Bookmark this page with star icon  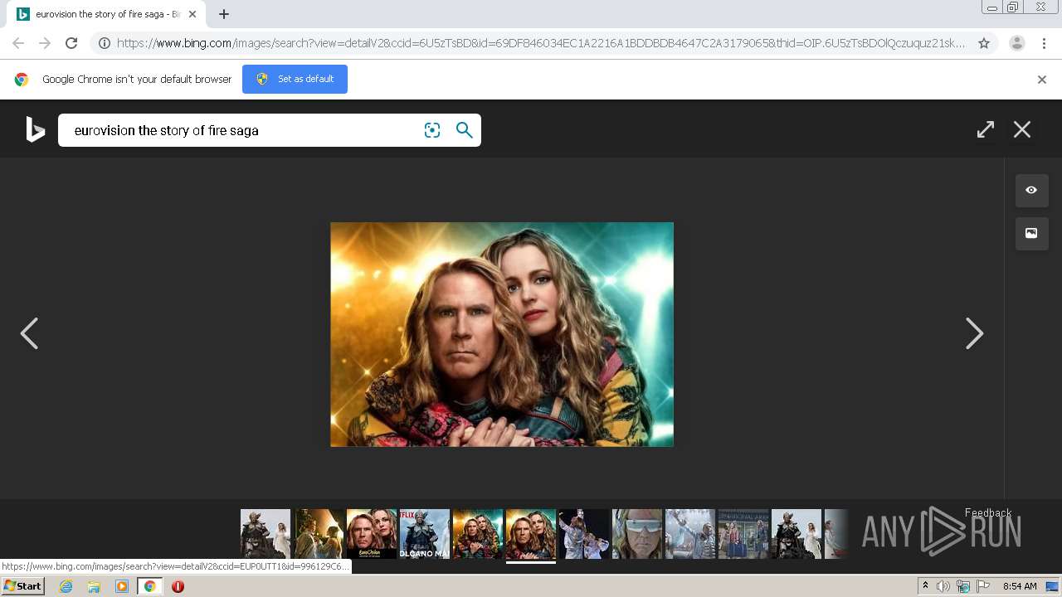[x=984, y=43]
